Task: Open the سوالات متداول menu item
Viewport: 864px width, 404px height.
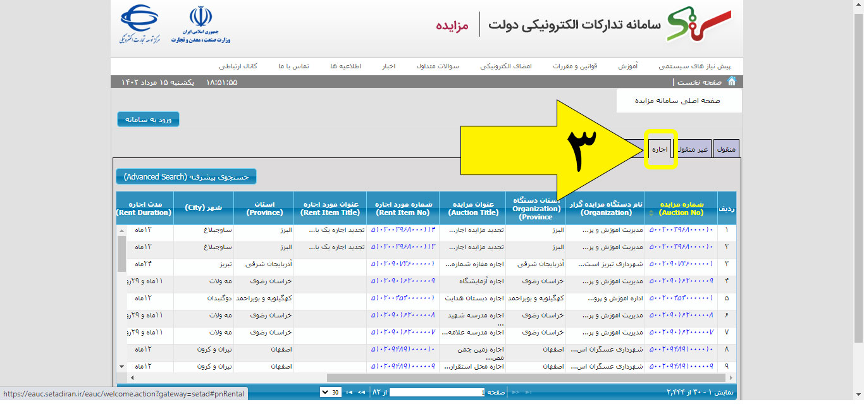Action: tap(438, 66)
